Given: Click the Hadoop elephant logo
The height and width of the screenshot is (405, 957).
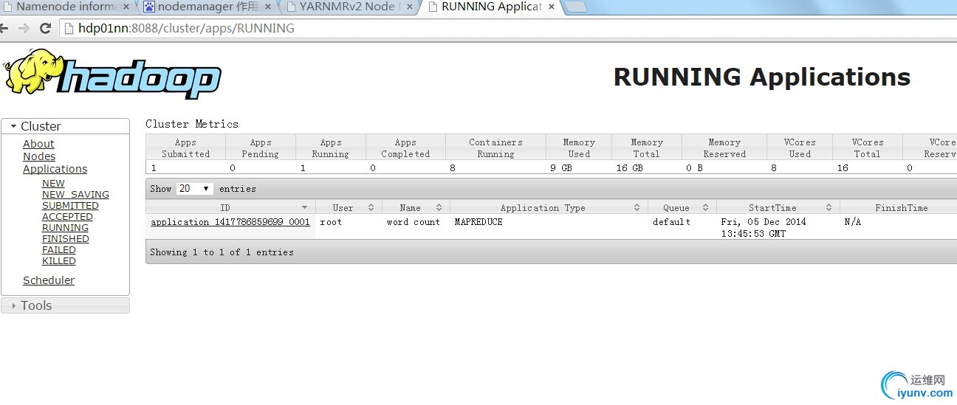Looking at the screenshot, I should coord(112,74).
